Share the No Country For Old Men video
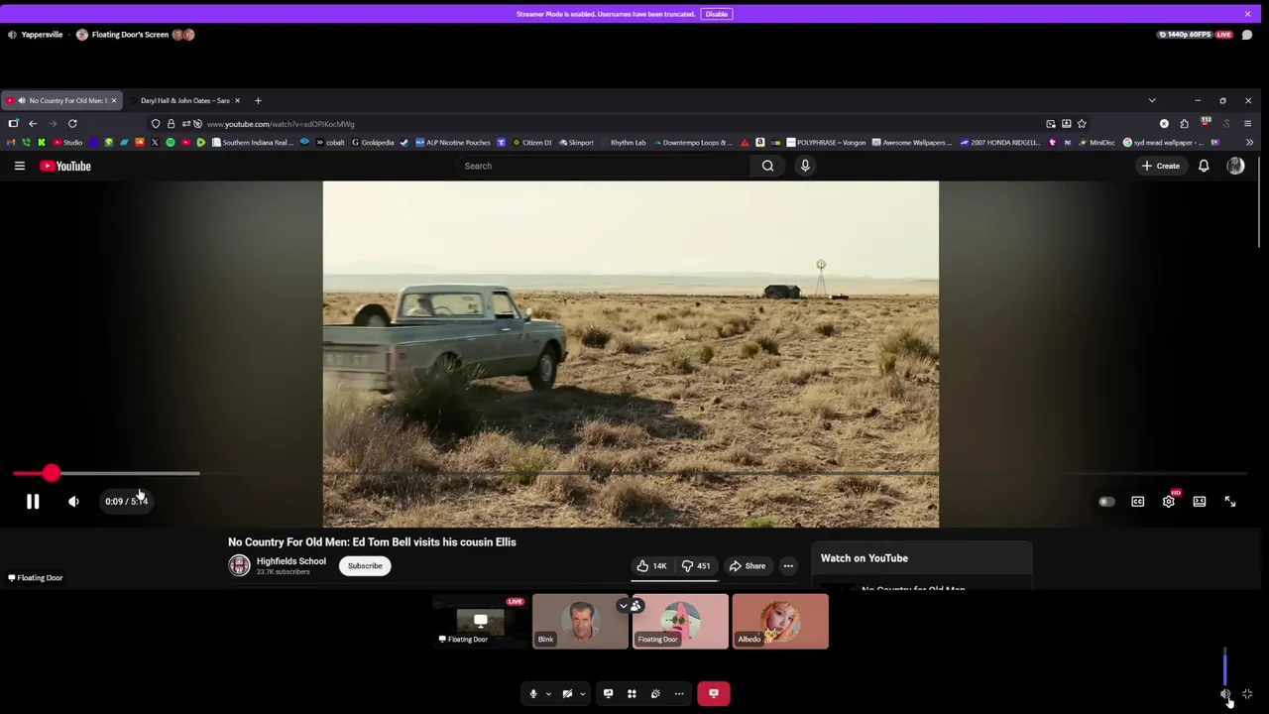1269x714 pixels. click(747, 566)
